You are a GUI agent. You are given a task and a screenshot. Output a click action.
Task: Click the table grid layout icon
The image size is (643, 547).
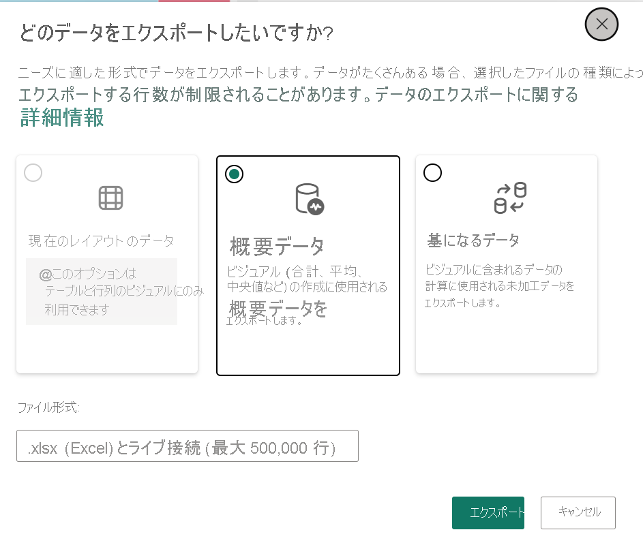(x=110, y=198)
